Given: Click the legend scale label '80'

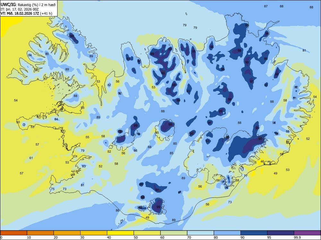Looking at the screenshot, I should (x=216, y=237).
